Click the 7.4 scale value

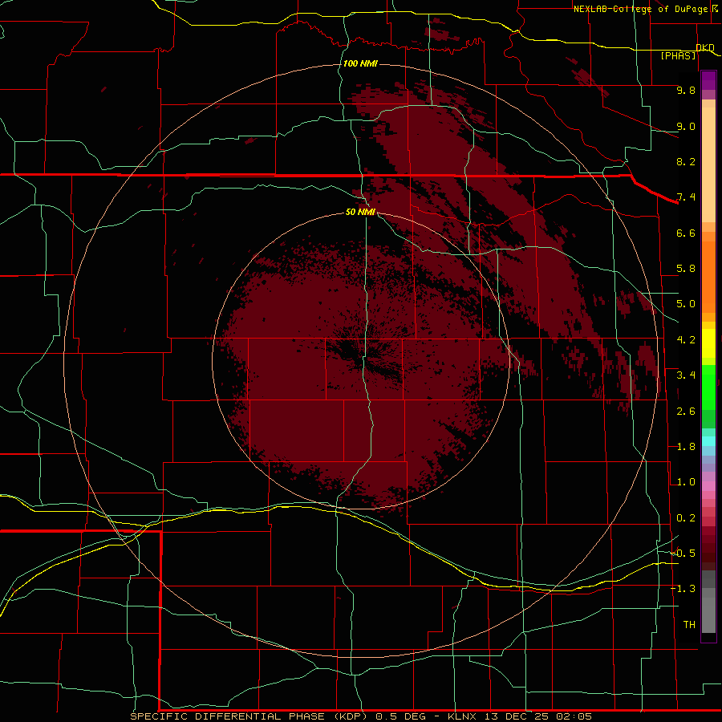pos(686,197)
